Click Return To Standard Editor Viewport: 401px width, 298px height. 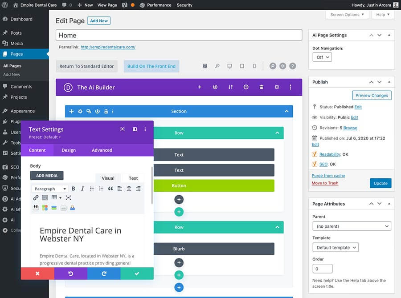coord(86,66)
